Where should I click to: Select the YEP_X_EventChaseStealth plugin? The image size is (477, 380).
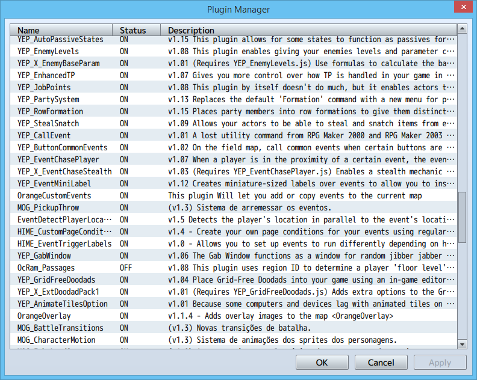pyautogui.click(x=234, y=171)
